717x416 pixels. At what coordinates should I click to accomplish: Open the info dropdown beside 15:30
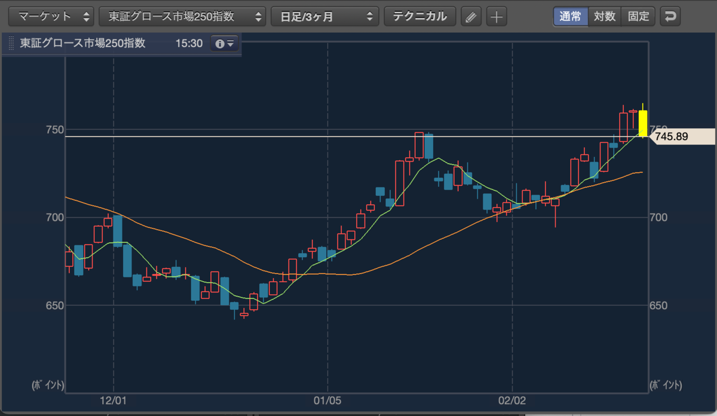click(224, 44)
